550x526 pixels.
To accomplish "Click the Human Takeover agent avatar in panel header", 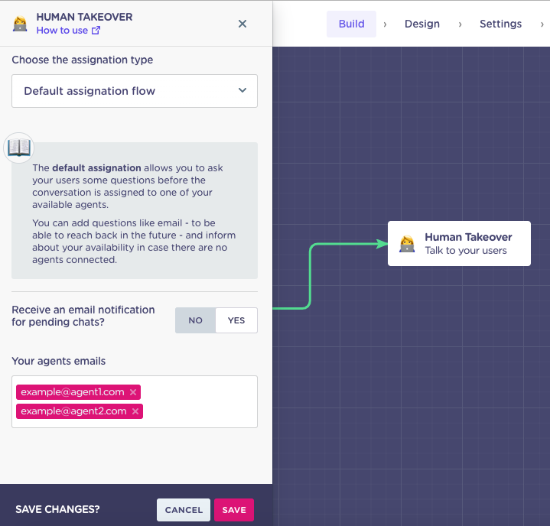I will tap(20, 24).
